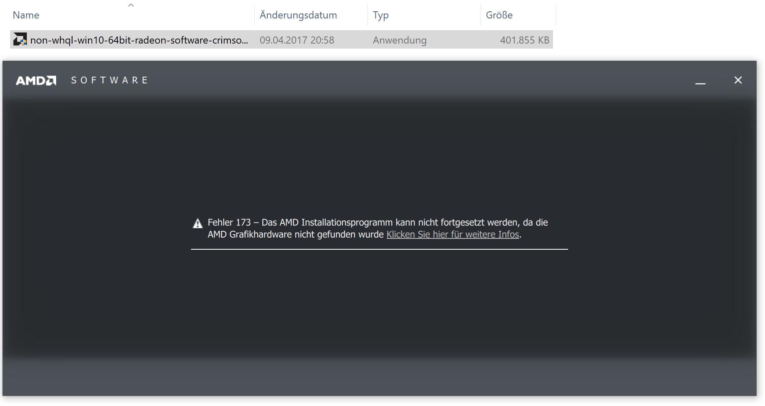Click the sort arrow above Name column
This screenshot has width=765, height=406.
pyautogui.click(x=131, y=5)
